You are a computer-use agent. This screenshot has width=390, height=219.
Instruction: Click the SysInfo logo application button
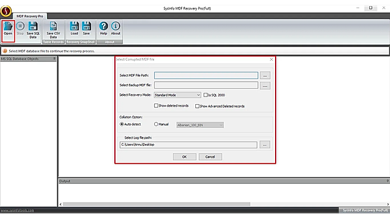pyautogui.click(x=6, y=11)
